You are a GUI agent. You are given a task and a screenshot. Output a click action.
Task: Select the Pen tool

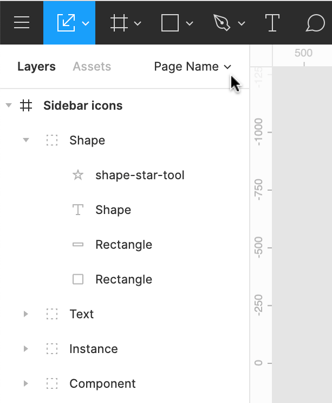coord(222,23)
